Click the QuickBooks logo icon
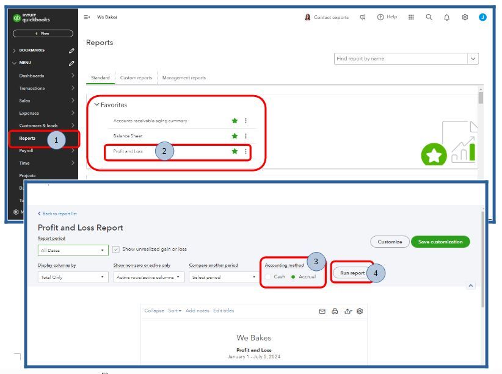Viewport: 502px width, 374px height. point(16,18)
